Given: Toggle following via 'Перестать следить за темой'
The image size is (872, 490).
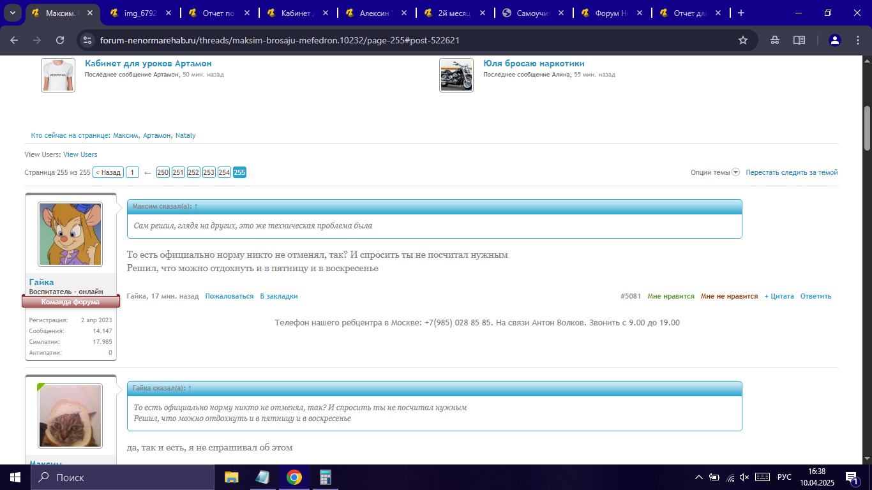Looking at the screenshot, I should click(x=792, y=172).
